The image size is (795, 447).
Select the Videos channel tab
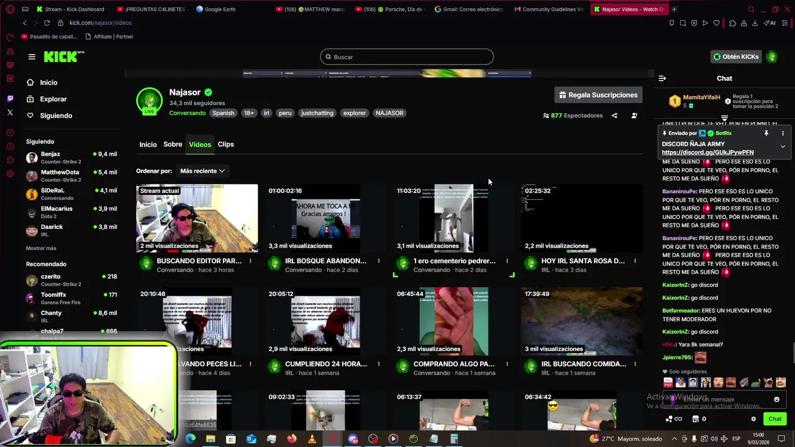[200, 145]
